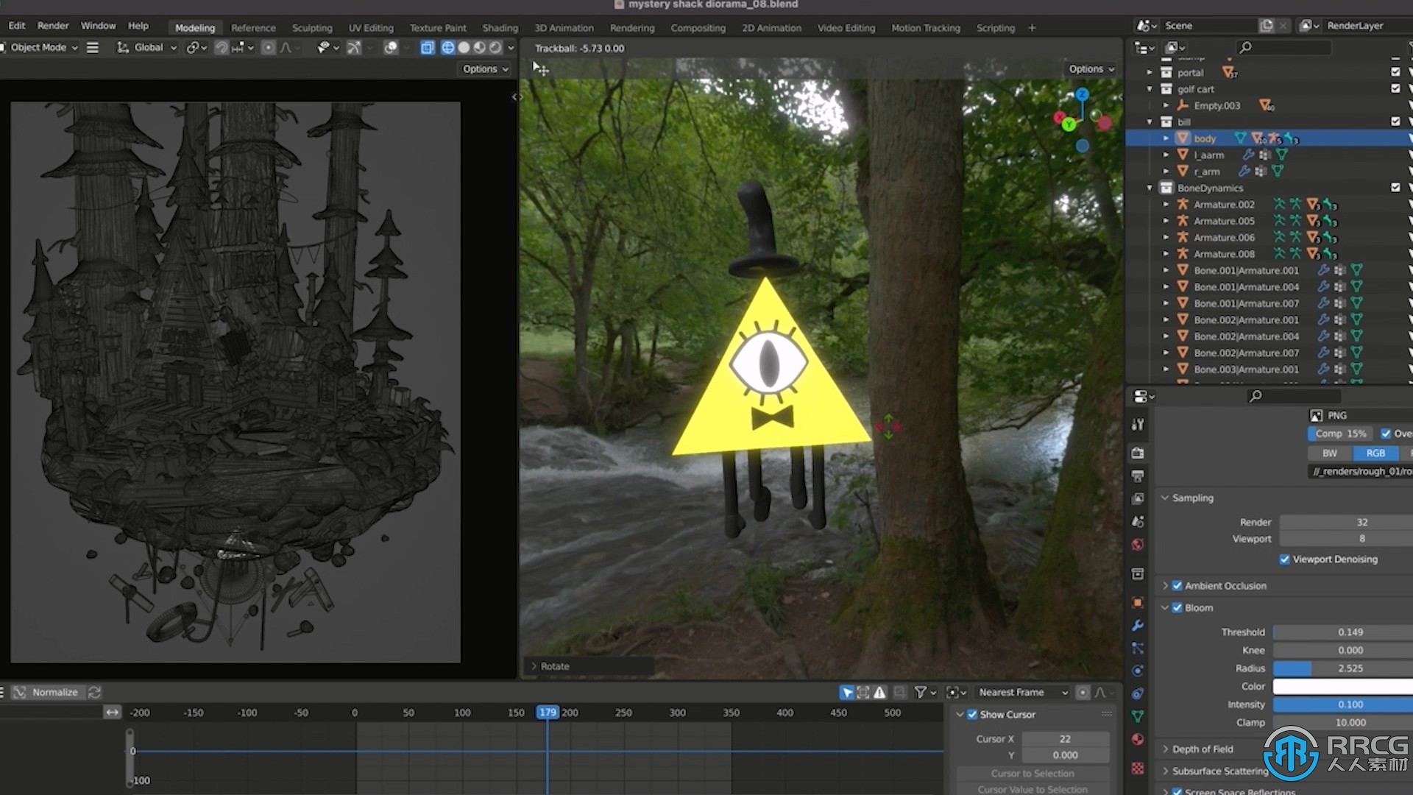Switch to Shading workspace tab

(500, 28)
